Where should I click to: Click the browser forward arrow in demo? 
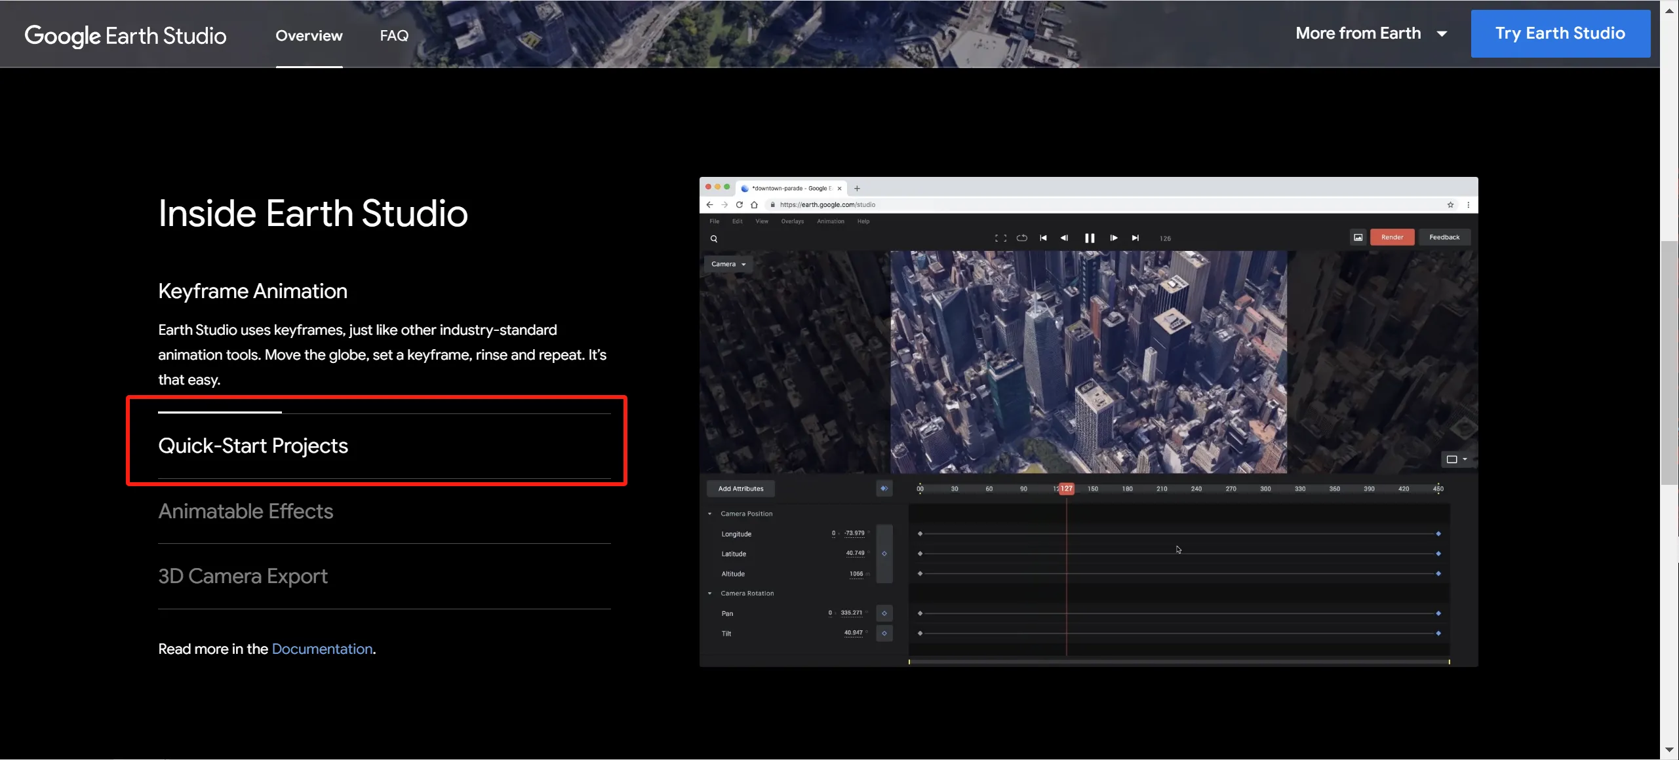(724, 204)
